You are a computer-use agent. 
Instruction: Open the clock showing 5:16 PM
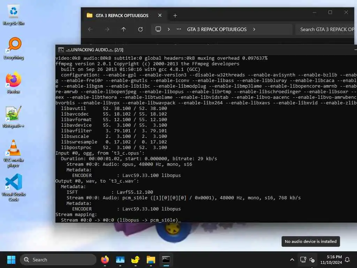click(x=331, y=260)
